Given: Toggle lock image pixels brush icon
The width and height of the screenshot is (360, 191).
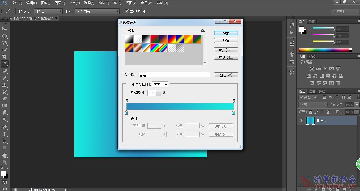Looking at the screenshot, I should coord(316,112).
